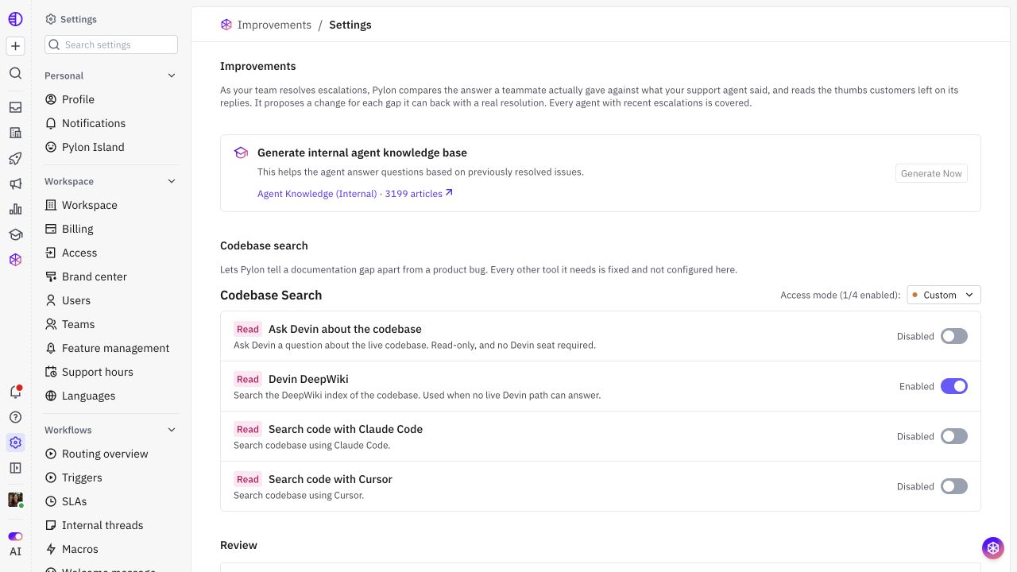1017x572 pixels.
Task: Collapse the Personal section chevron
Action: click(172, 75)
